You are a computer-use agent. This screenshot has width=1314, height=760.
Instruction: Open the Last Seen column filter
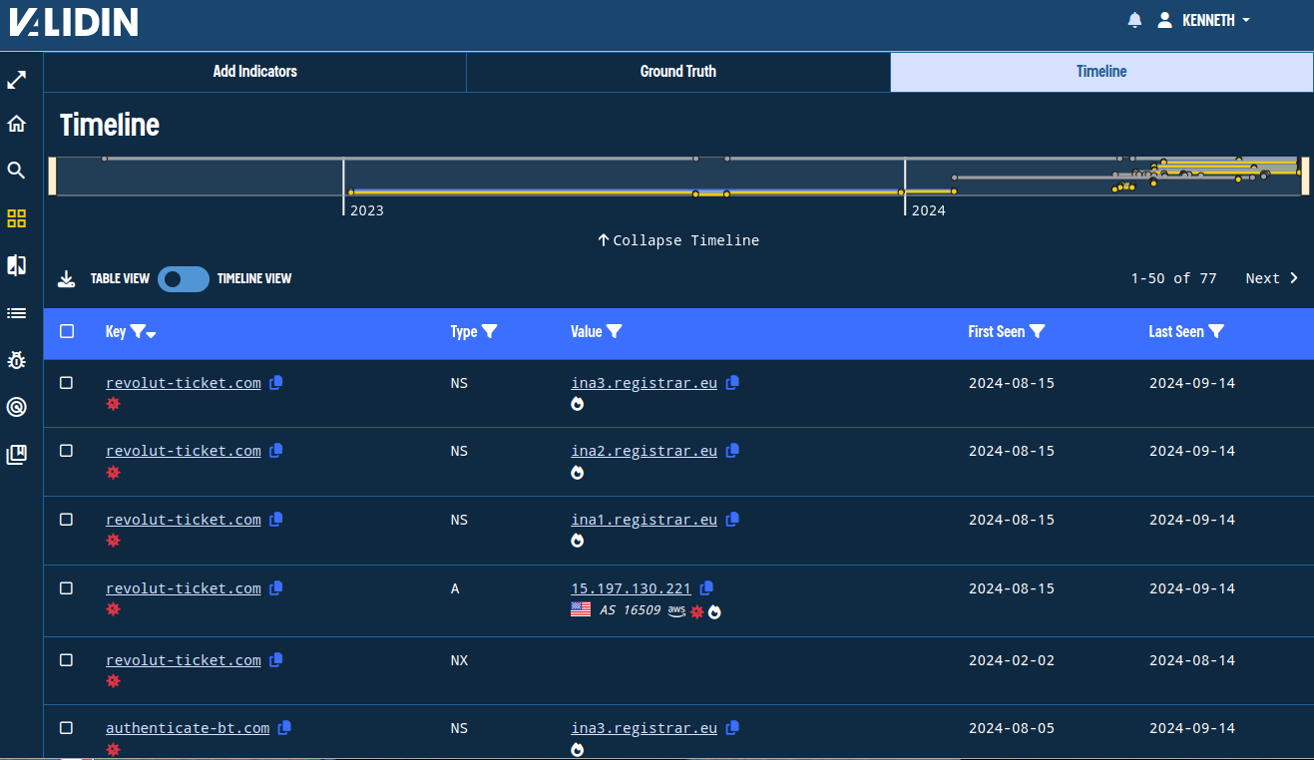(x=1216, y=331)
